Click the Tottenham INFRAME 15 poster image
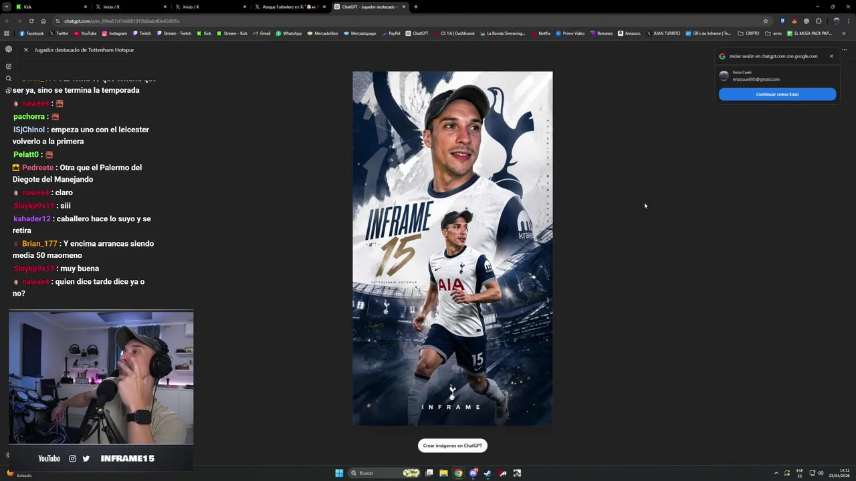This screenshot has height=481, width=856. (x=453, y=249)
